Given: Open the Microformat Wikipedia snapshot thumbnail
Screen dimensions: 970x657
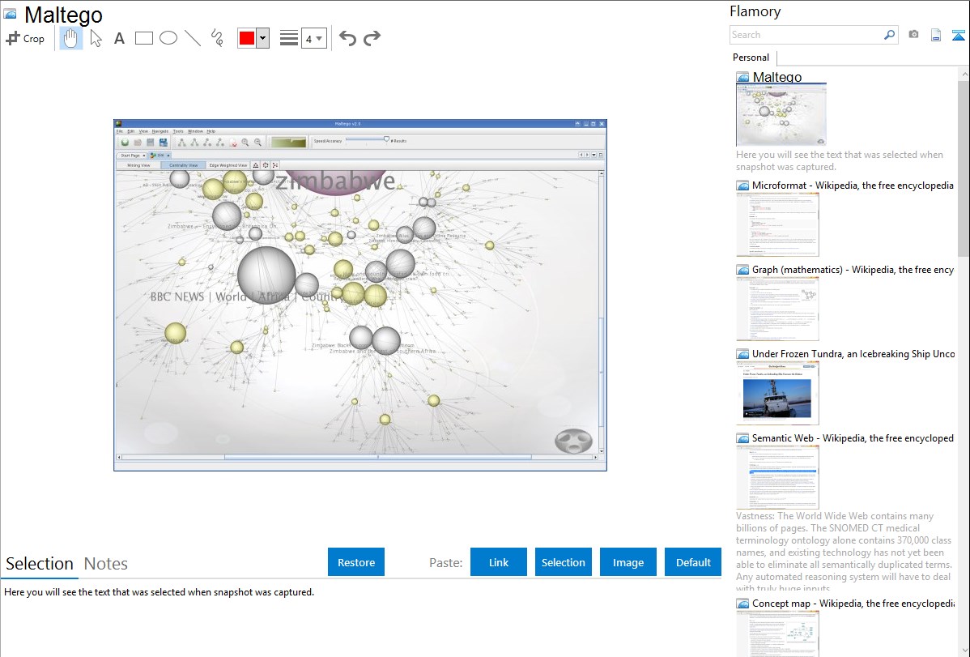Looking at the screenshot, I should [777, 224].
